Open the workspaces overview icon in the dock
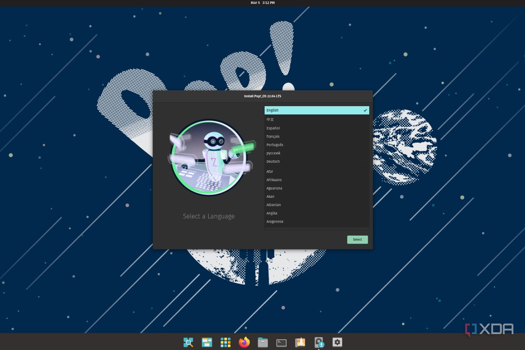525x350 pixels. pos(207,342)
